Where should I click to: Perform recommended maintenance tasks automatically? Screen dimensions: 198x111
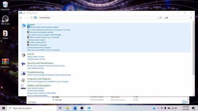click(x=49, y=75)
